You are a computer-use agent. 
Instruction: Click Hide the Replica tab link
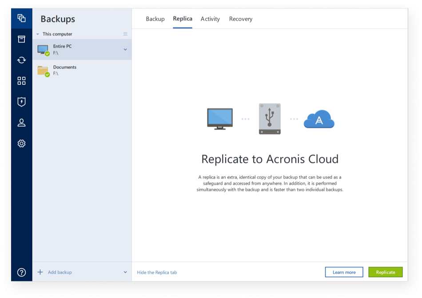pos(157,272)
